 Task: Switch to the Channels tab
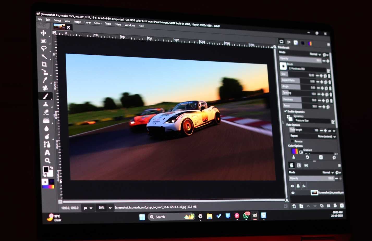point(299,165)
